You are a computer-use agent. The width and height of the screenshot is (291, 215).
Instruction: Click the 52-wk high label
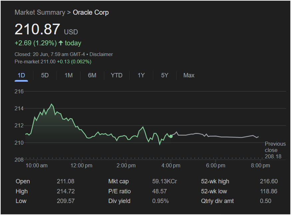coord(215,181)
